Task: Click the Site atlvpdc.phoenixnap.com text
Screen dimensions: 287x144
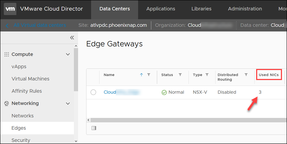Action: [x=113, y=25]
